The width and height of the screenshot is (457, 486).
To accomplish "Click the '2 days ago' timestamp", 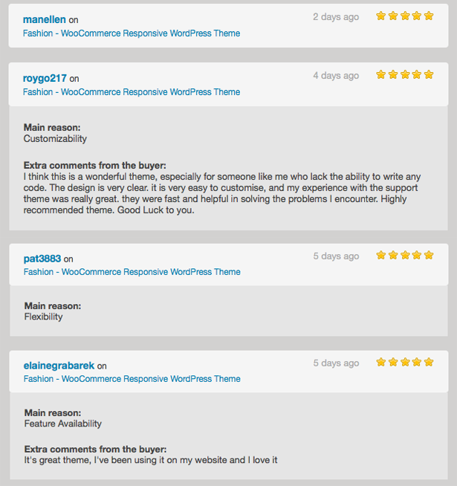I will (336, 16).
